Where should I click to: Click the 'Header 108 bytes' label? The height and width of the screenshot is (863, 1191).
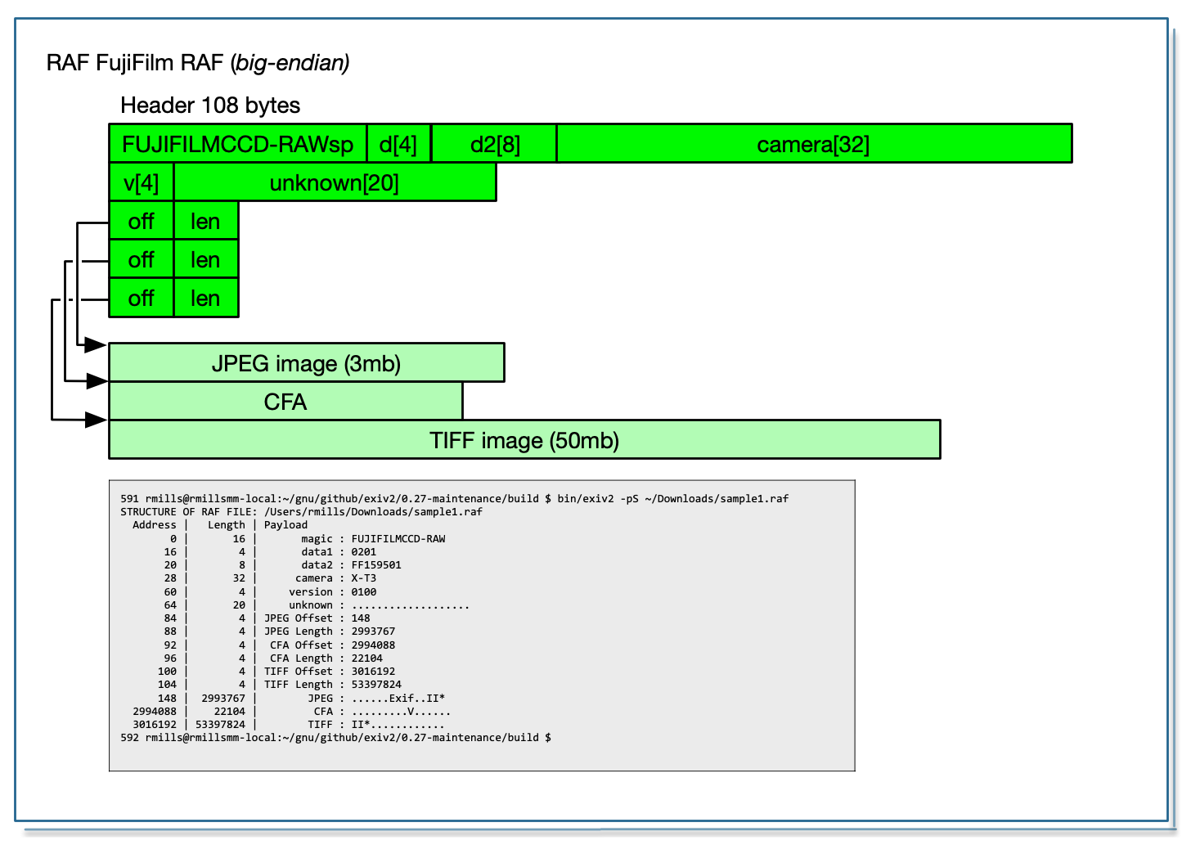coord(209,105)
